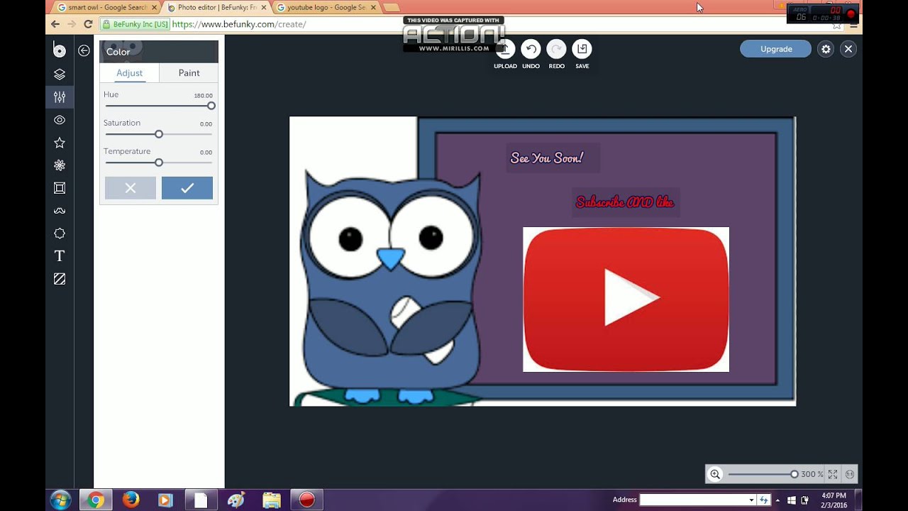908x511 pixels.
Task: Select the Subscribe AND like text on canvas
Action: [x=625, y=202]
